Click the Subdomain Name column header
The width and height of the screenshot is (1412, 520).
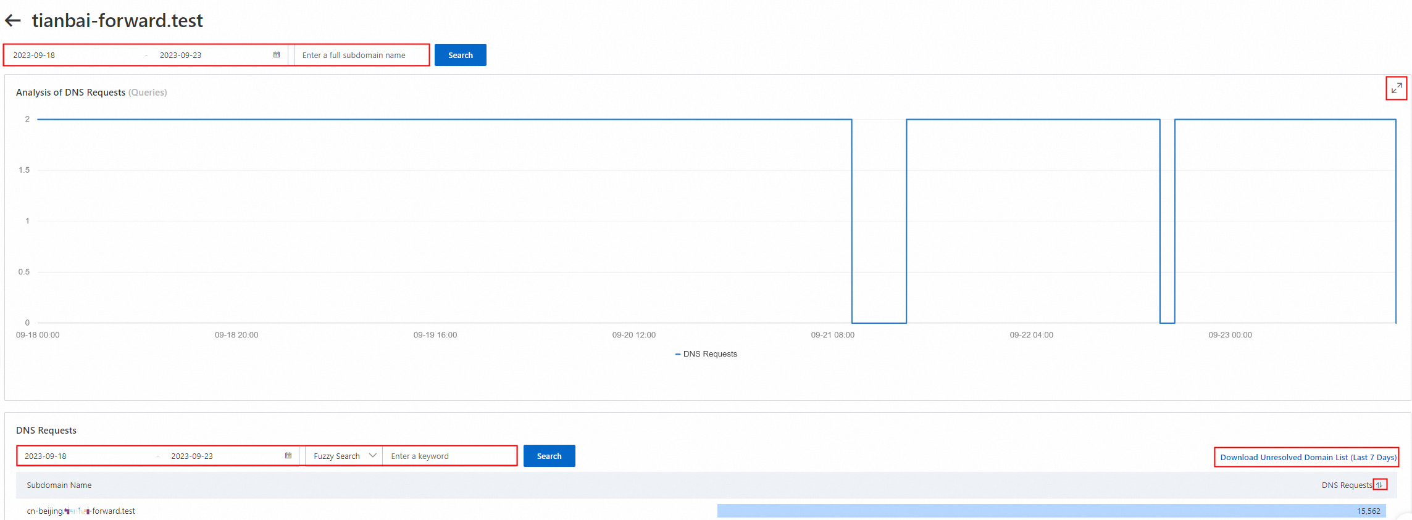pyautogui.click(x=59, y=485)
